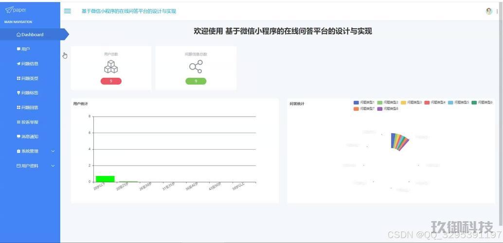Expand the 用户资料 chevron
The height and width of the screenshot is (243, 503).
click(53, 166)
